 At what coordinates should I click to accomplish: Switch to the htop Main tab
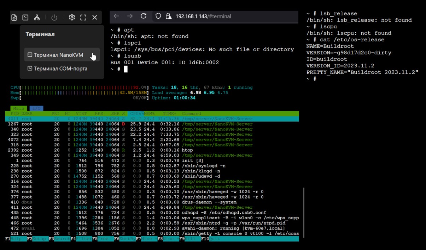pos(19,109)
